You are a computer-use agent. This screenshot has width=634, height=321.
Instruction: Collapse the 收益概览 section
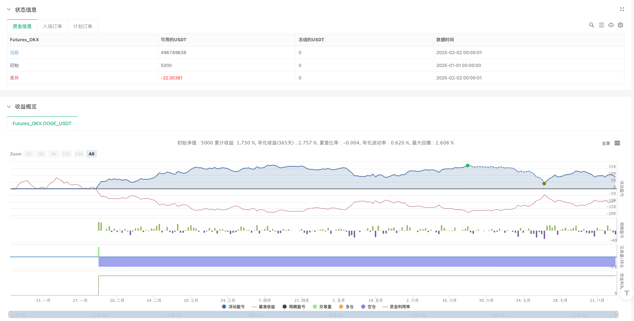(x=9, y=107)
